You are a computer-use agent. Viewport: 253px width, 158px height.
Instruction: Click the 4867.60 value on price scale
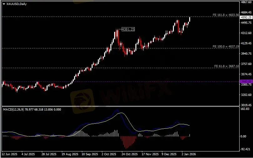click(x=246, y=2)
